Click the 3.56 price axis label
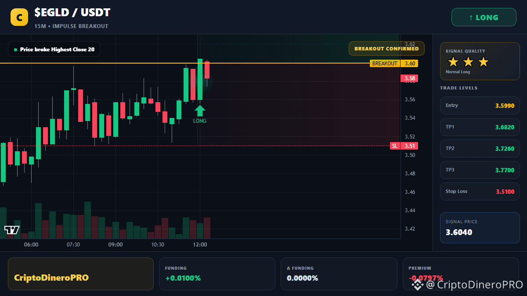 point(410,100)
